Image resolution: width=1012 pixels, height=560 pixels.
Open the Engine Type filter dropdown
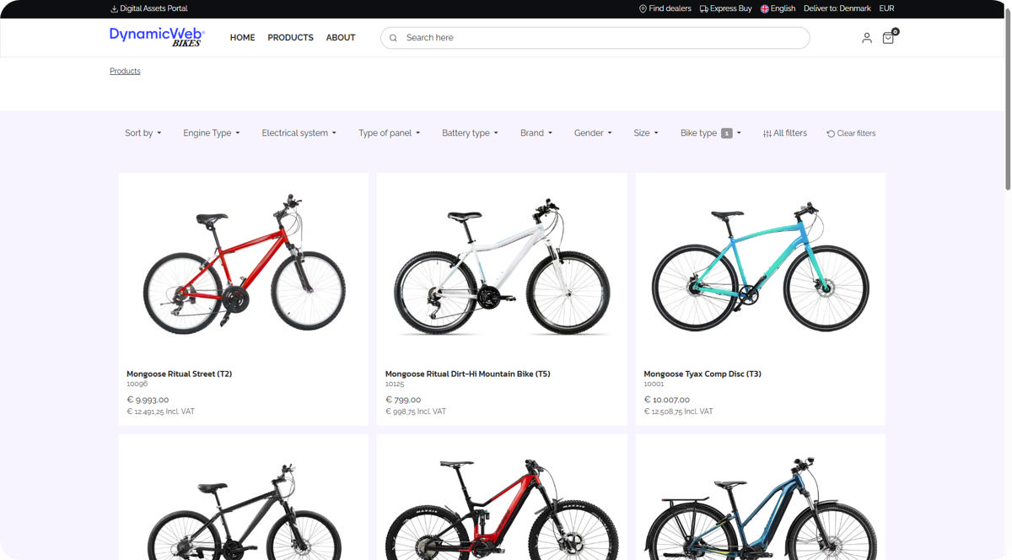[x=211, y=133]
